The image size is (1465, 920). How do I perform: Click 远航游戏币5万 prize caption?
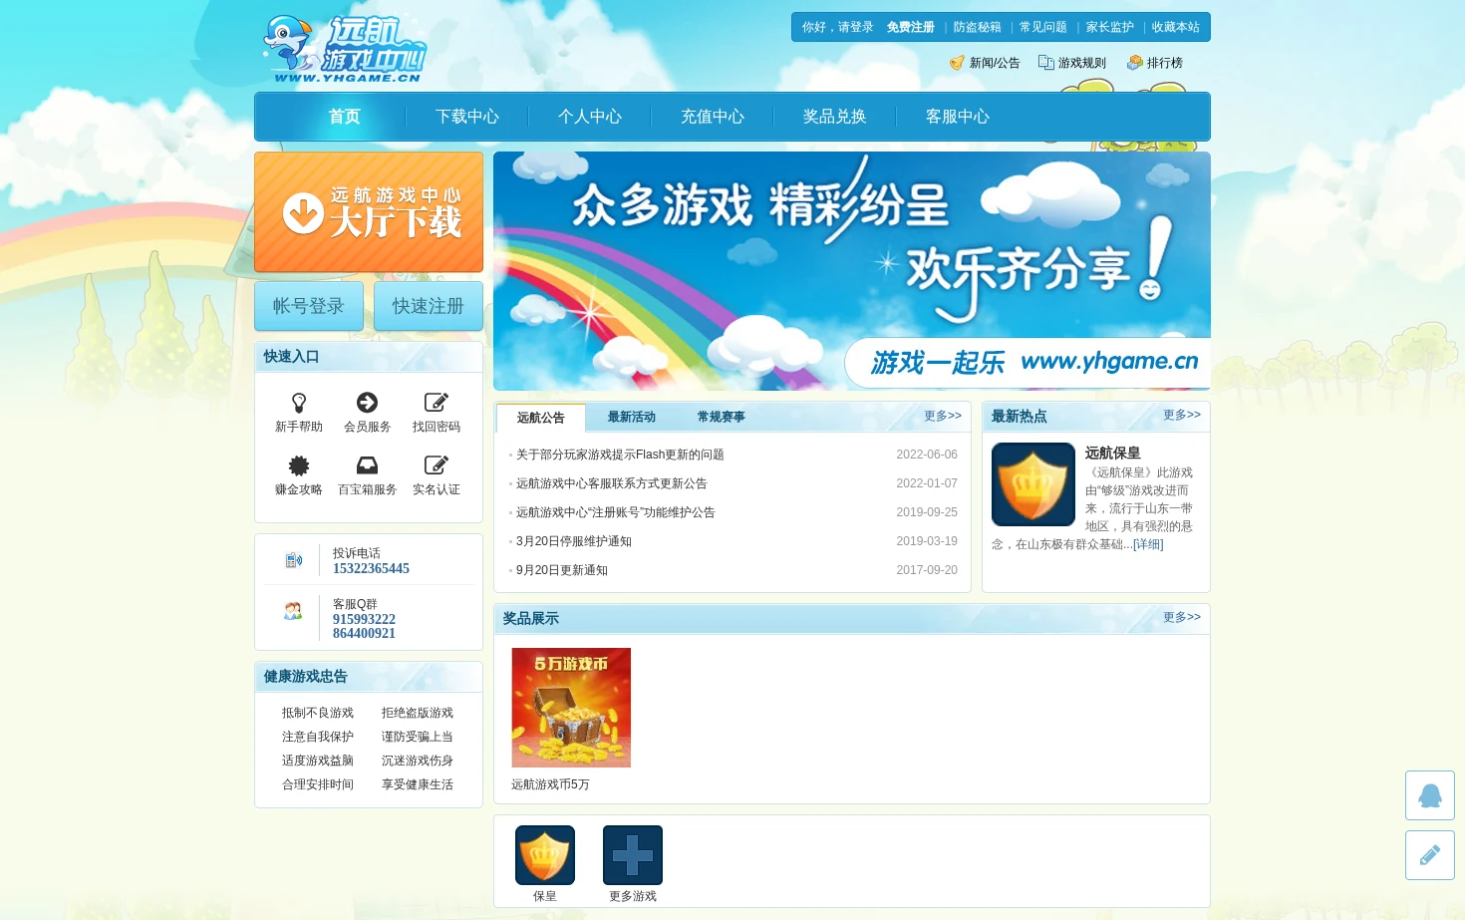[x=551, y=784]
